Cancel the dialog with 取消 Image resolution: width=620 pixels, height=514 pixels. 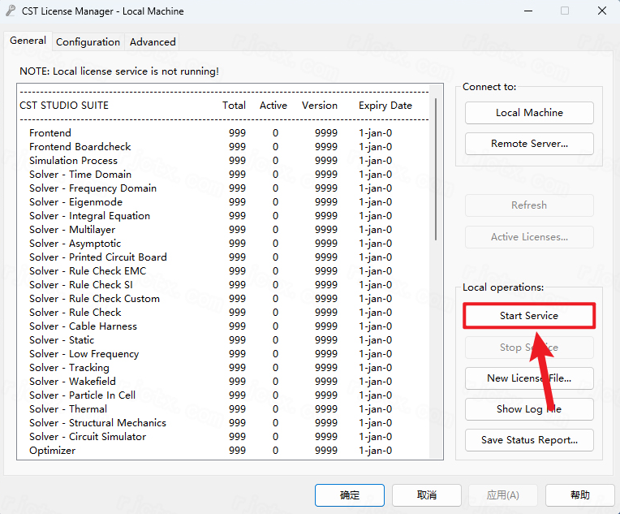click(427, 495)
